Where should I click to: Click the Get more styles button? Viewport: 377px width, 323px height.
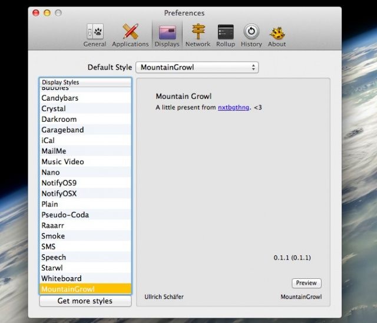[x=85, y=301]
